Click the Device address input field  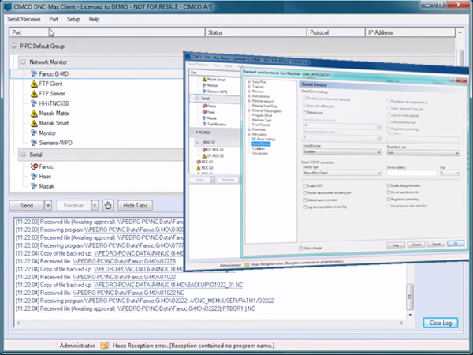click(412, 174)
